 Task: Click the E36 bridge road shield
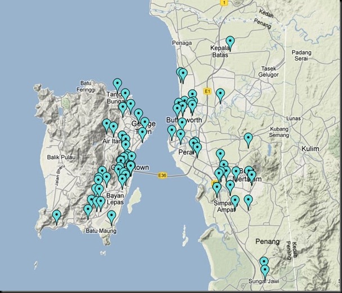pos(162,175)
